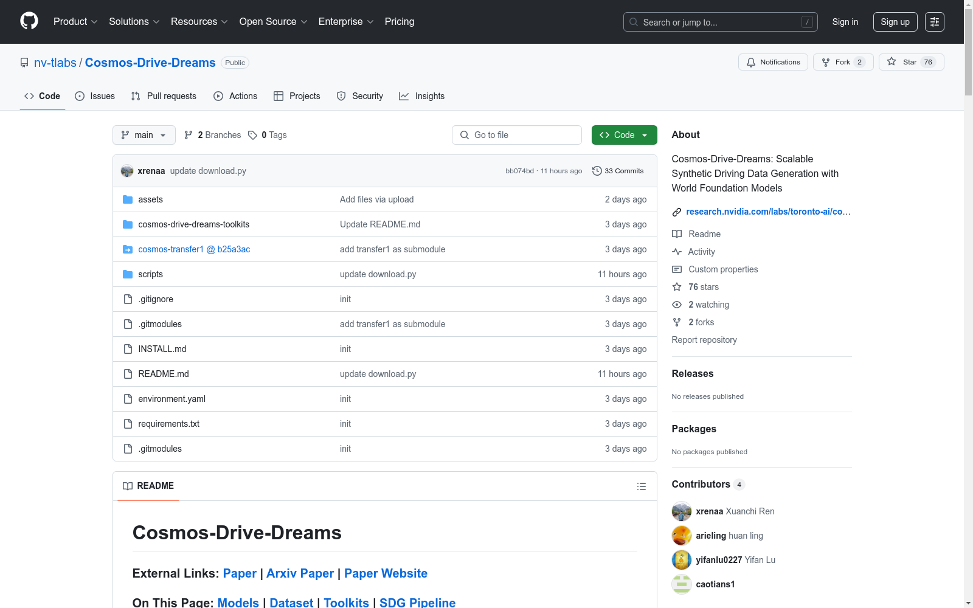The width and height of the screenshot is (973, 608).
Task: Click the Sign up button
Action: pos(895,22)
